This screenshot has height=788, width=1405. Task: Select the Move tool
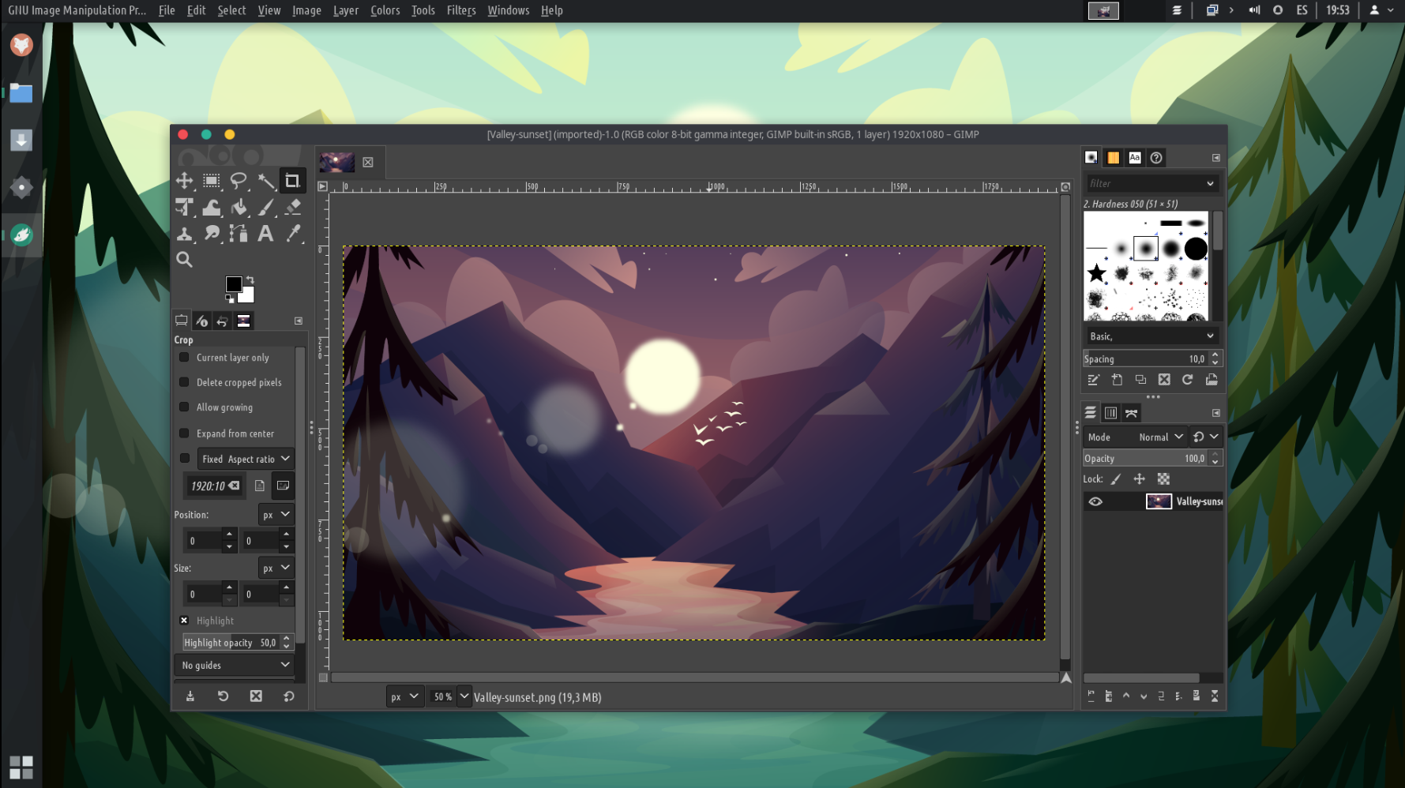point(184,181)
